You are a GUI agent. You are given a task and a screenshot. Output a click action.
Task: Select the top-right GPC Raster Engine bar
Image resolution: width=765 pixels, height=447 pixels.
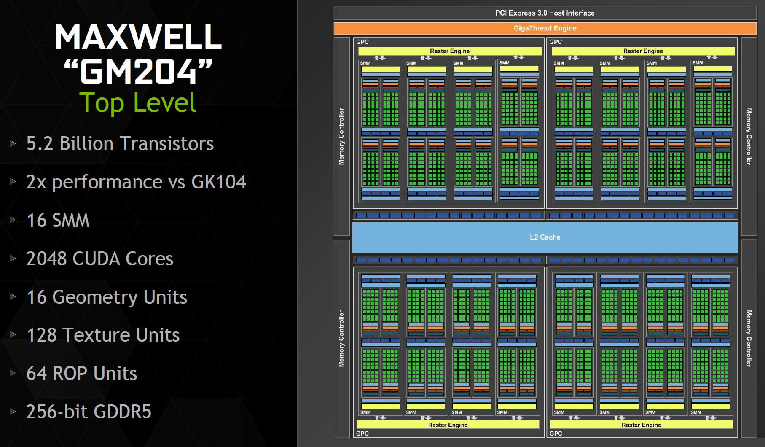click(643, 51)
